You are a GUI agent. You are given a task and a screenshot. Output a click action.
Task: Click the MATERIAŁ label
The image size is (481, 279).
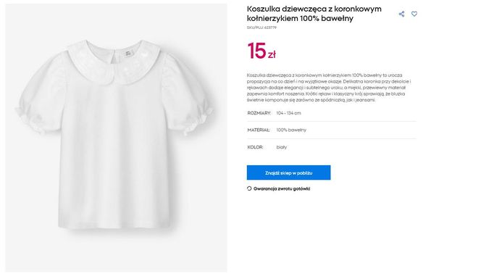[259, 130]
